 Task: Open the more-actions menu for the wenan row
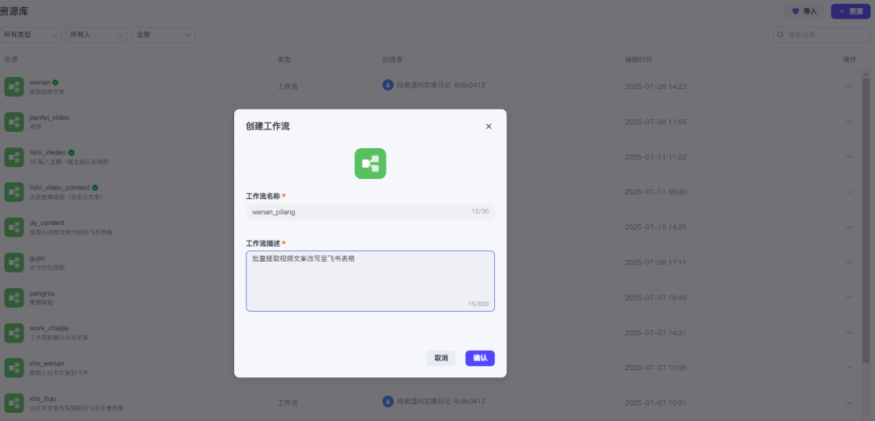(849, 87)
